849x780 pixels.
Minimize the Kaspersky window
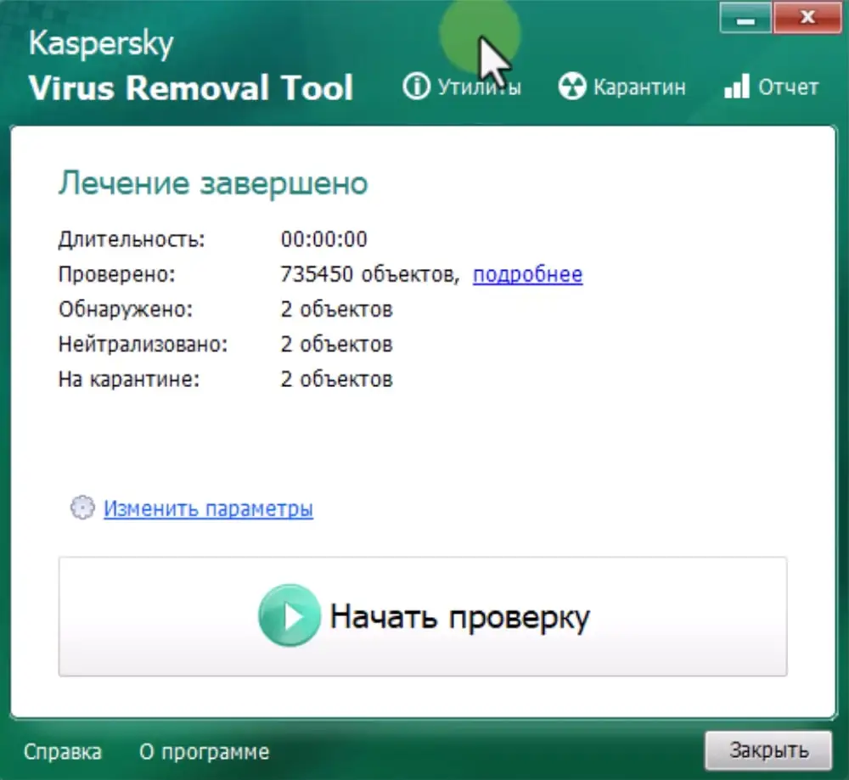tap(745, 18)
